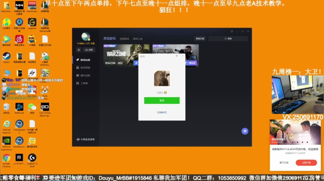Open the WeChat (微信) desktop icon

click(32, 108)
